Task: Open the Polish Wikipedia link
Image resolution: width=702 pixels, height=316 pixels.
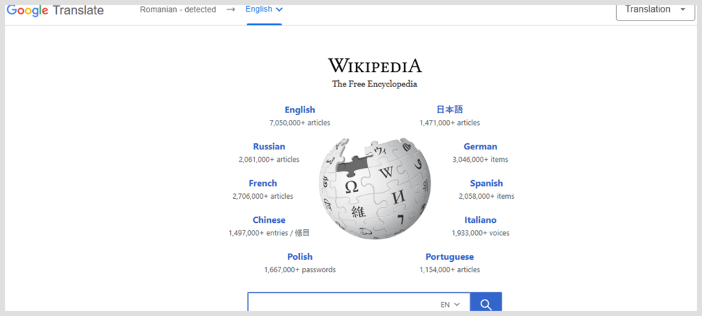Action: click(300, 257)
